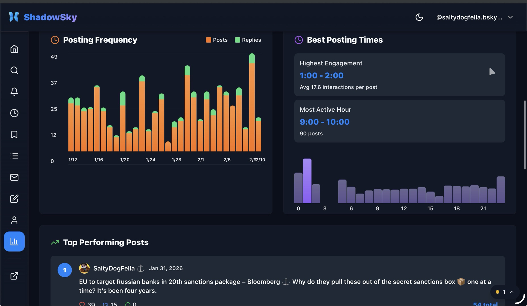Click the compose post pencil icon
The image size is (527, 306).
coord(14,199)
